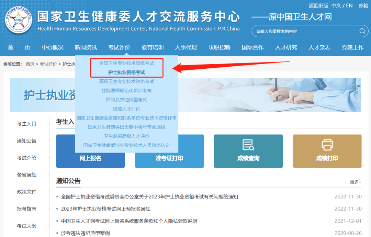Click the center's circular logo
Screen dimensions: 371x237
19,20
